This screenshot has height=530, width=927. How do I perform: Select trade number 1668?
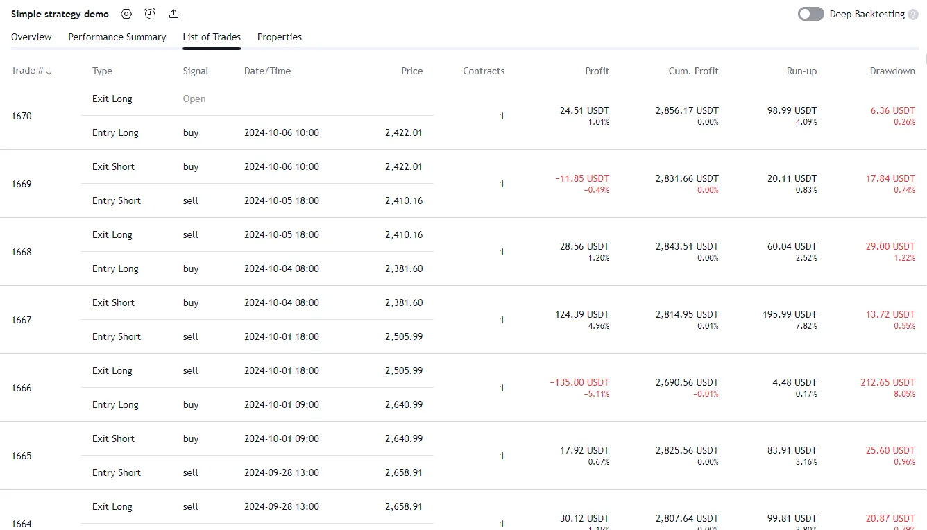22,252
